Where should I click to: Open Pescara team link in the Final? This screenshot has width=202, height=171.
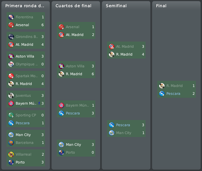coord(173,94)
